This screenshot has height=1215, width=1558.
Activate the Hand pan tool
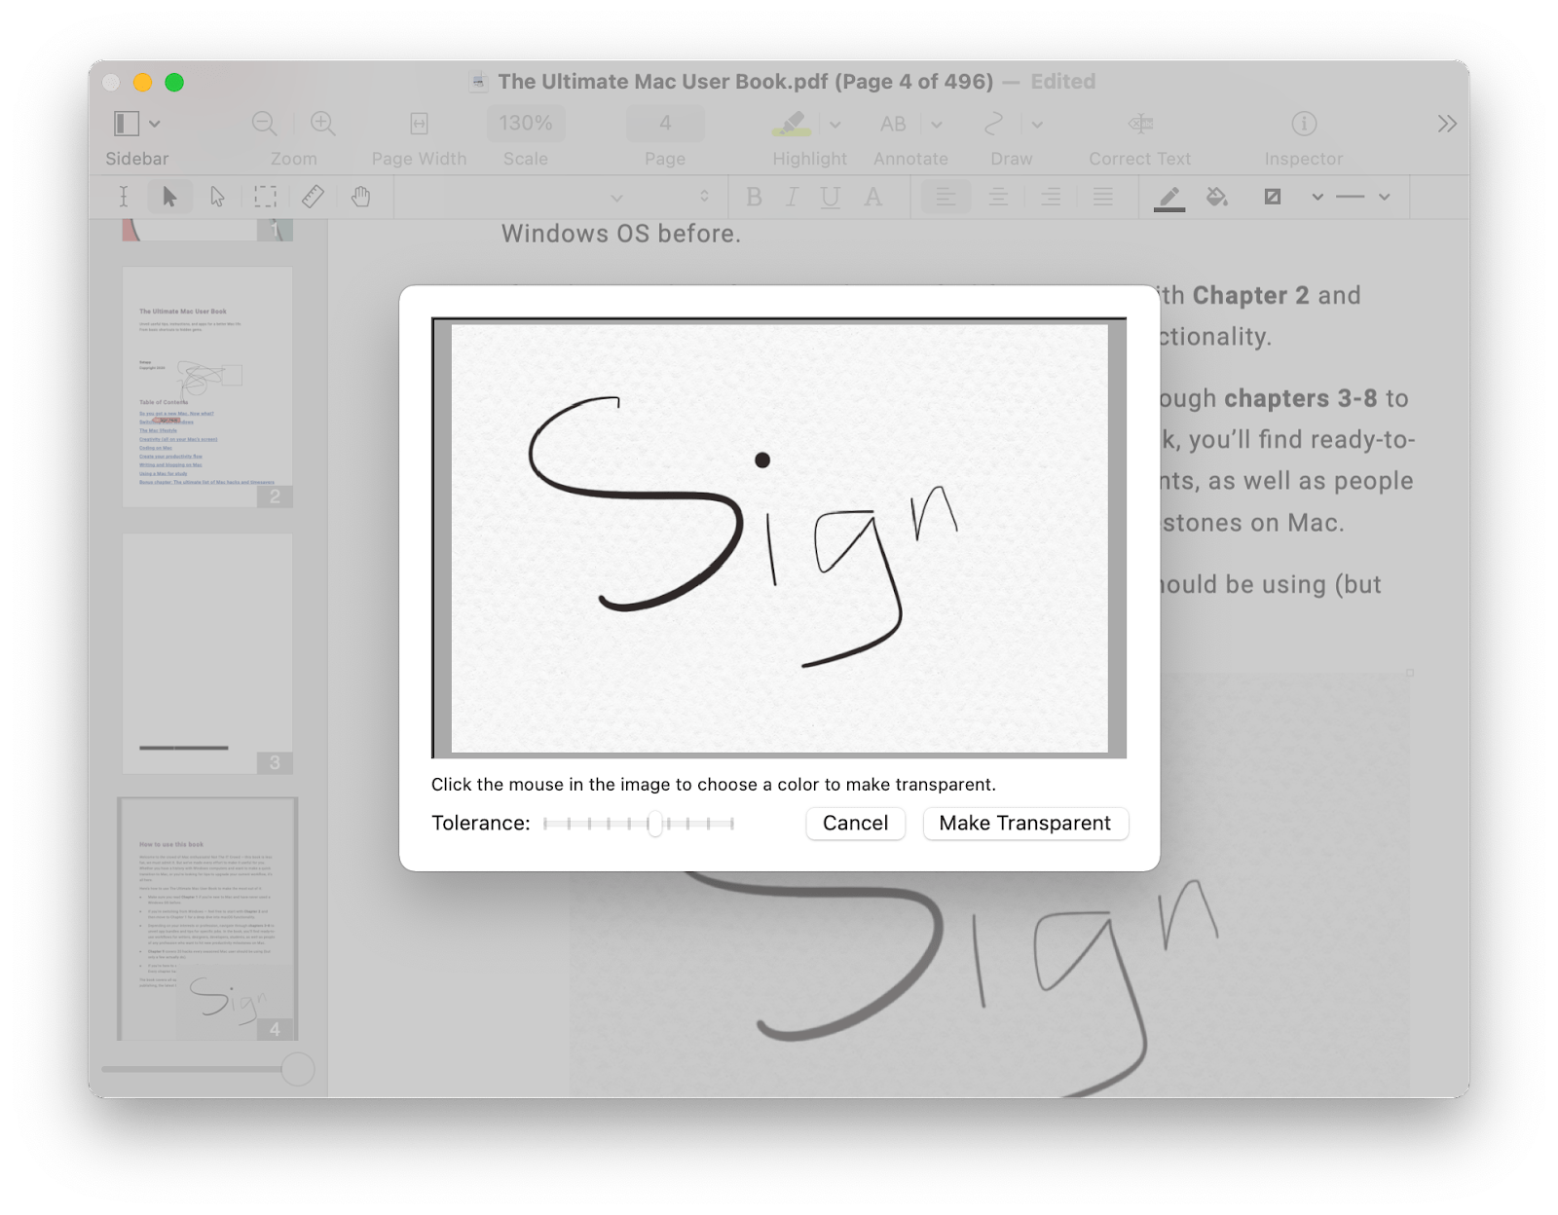click(x=359, y=197)
